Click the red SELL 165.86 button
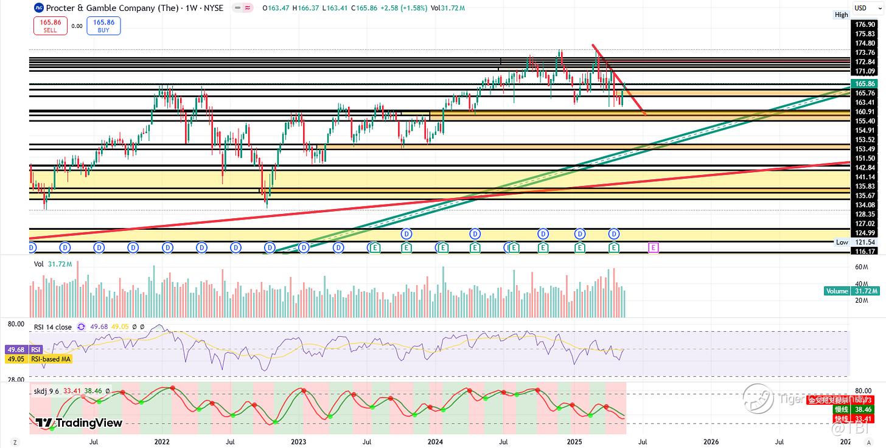 click(x=50, y=26)
